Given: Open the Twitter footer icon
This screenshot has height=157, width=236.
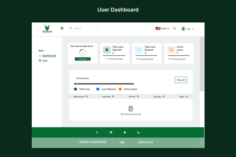Looking at the screenshot, I should 125,133.
